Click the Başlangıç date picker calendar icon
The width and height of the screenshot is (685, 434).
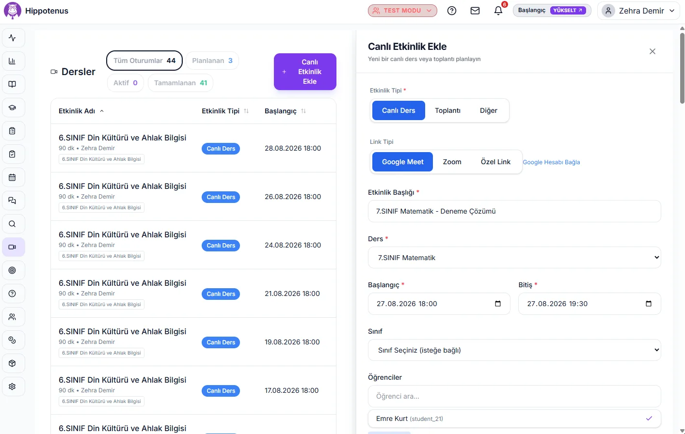(x=498, y=304)
